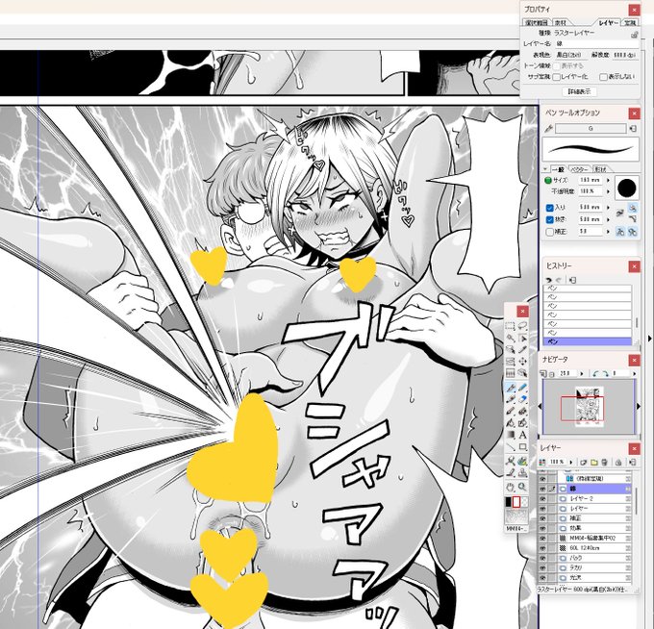
Task: Click lock icon in Properties panel
Action: tap(634, 35)
